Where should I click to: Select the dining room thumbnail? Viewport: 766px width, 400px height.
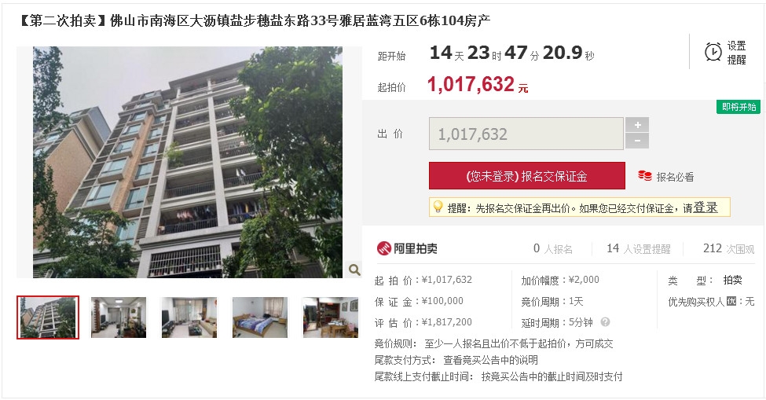click(x=330, y=317)
